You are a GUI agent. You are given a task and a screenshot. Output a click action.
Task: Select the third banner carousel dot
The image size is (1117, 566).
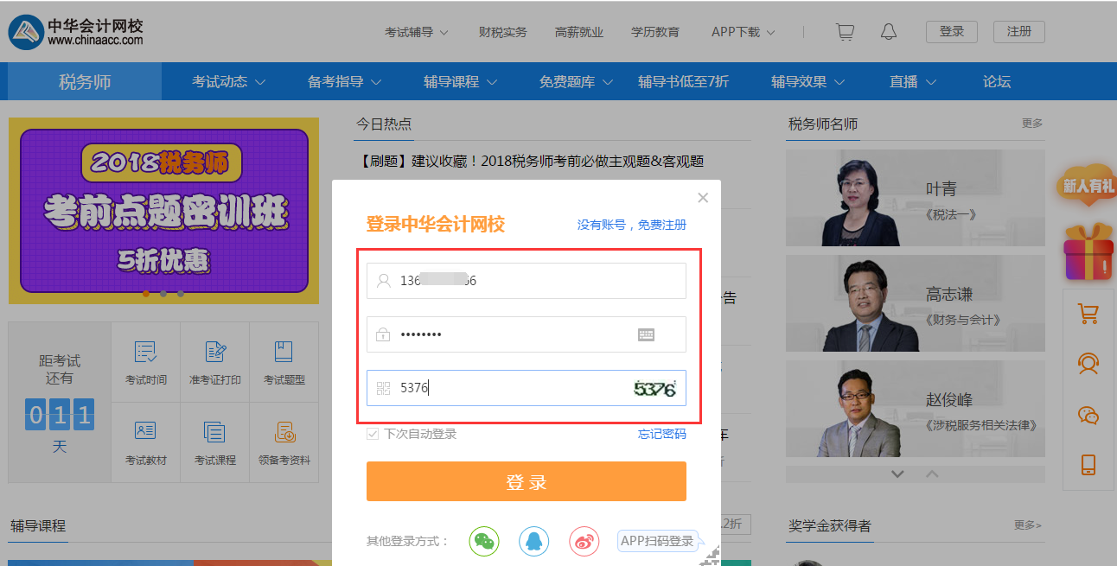[181, 293]
